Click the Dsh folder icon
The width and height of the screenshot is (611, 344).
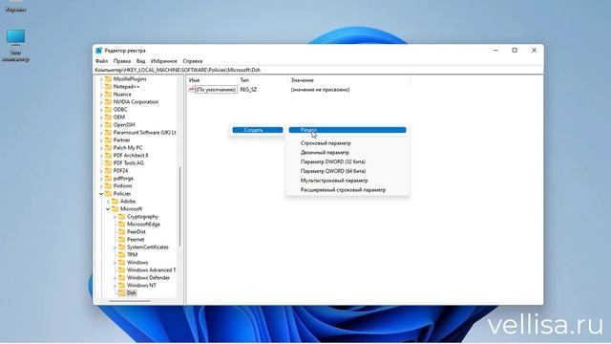(x=122, y=293)
